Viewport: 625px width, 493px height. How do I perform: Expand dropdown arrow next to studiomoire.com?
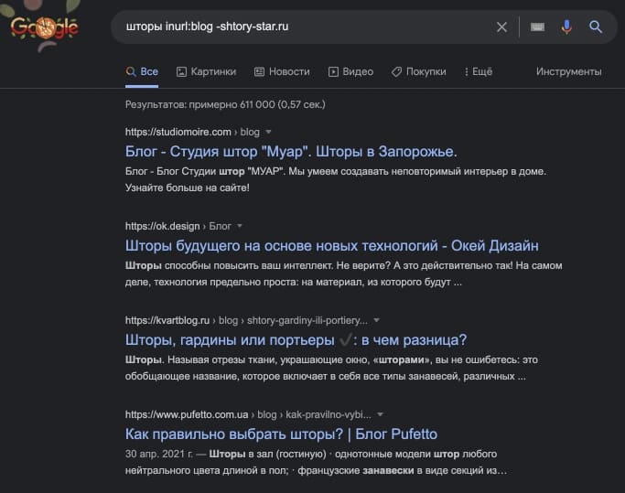(268, 132)
